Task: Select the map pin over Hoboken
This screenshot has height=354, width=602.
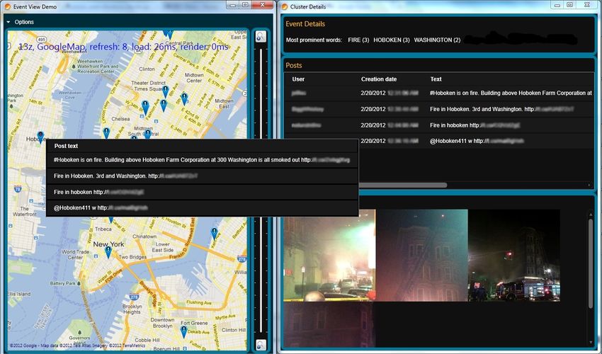Action: [40, 137]
